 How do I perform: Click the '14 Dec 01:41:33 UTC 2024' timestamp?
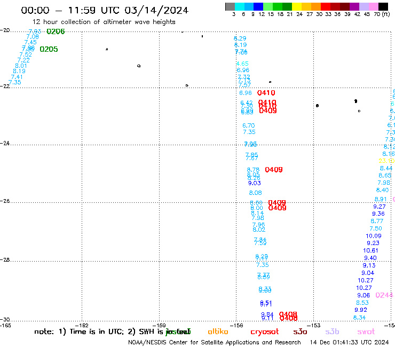[x=349, y=343]
